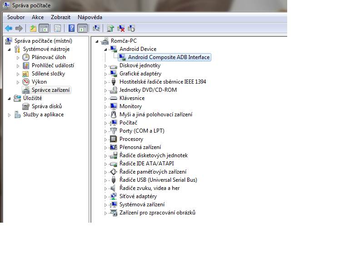Select the Systémová zařízení label
This screenshot has height=279, width=349.
click(x=142, y=204)
